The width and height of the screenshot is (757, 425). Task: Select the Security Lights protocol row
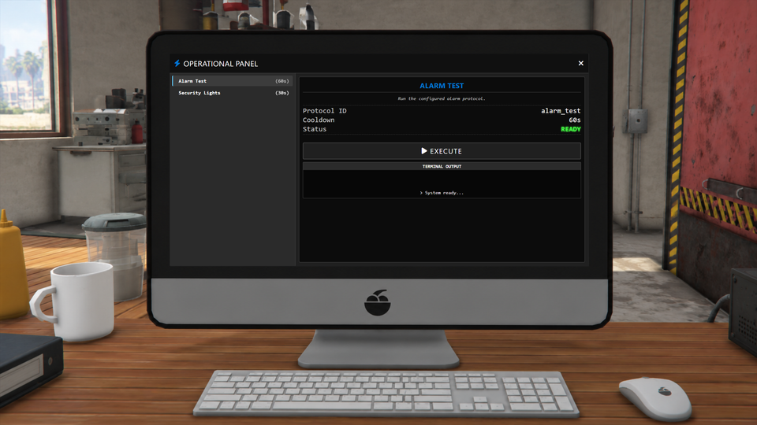pos(232,93)
